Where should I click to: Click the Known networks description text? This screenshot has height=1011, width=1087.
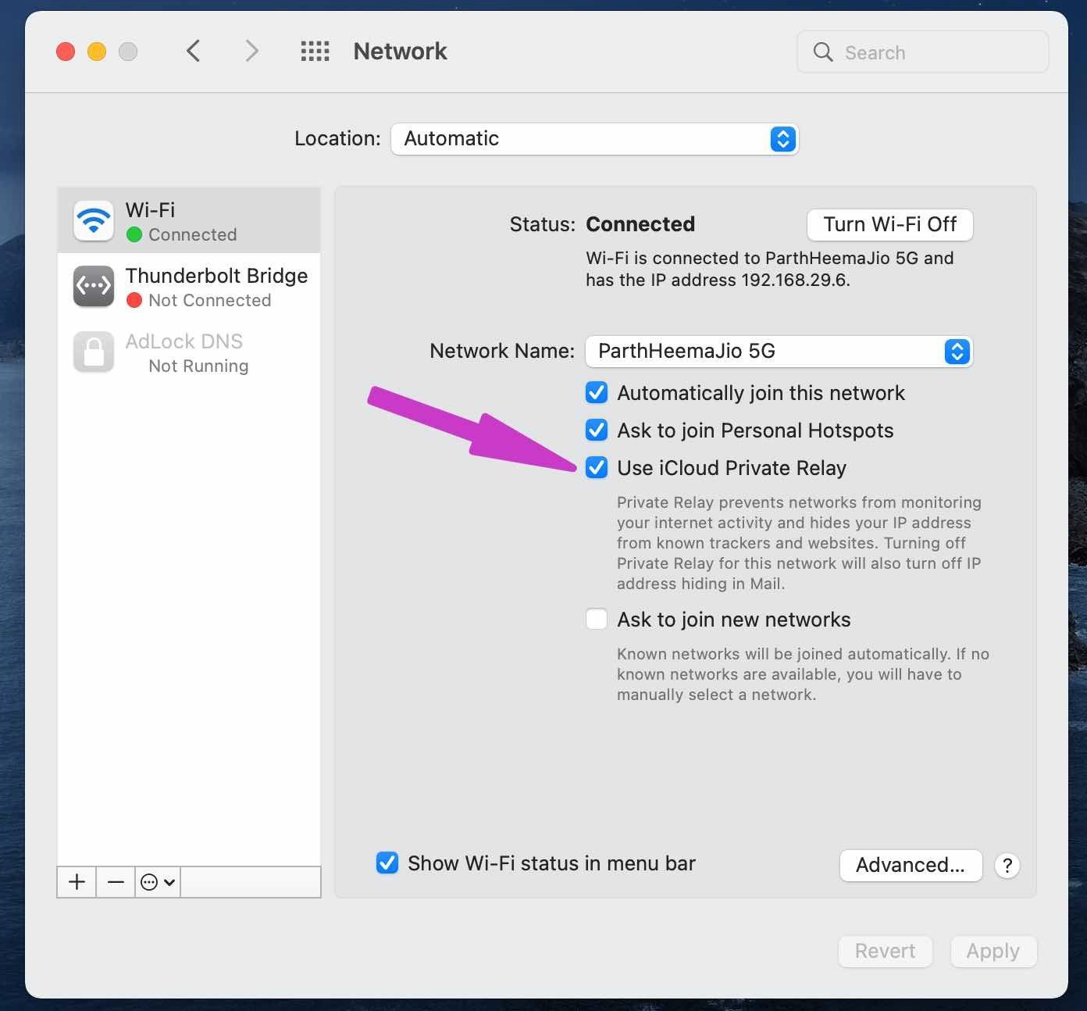coord(803,674)
